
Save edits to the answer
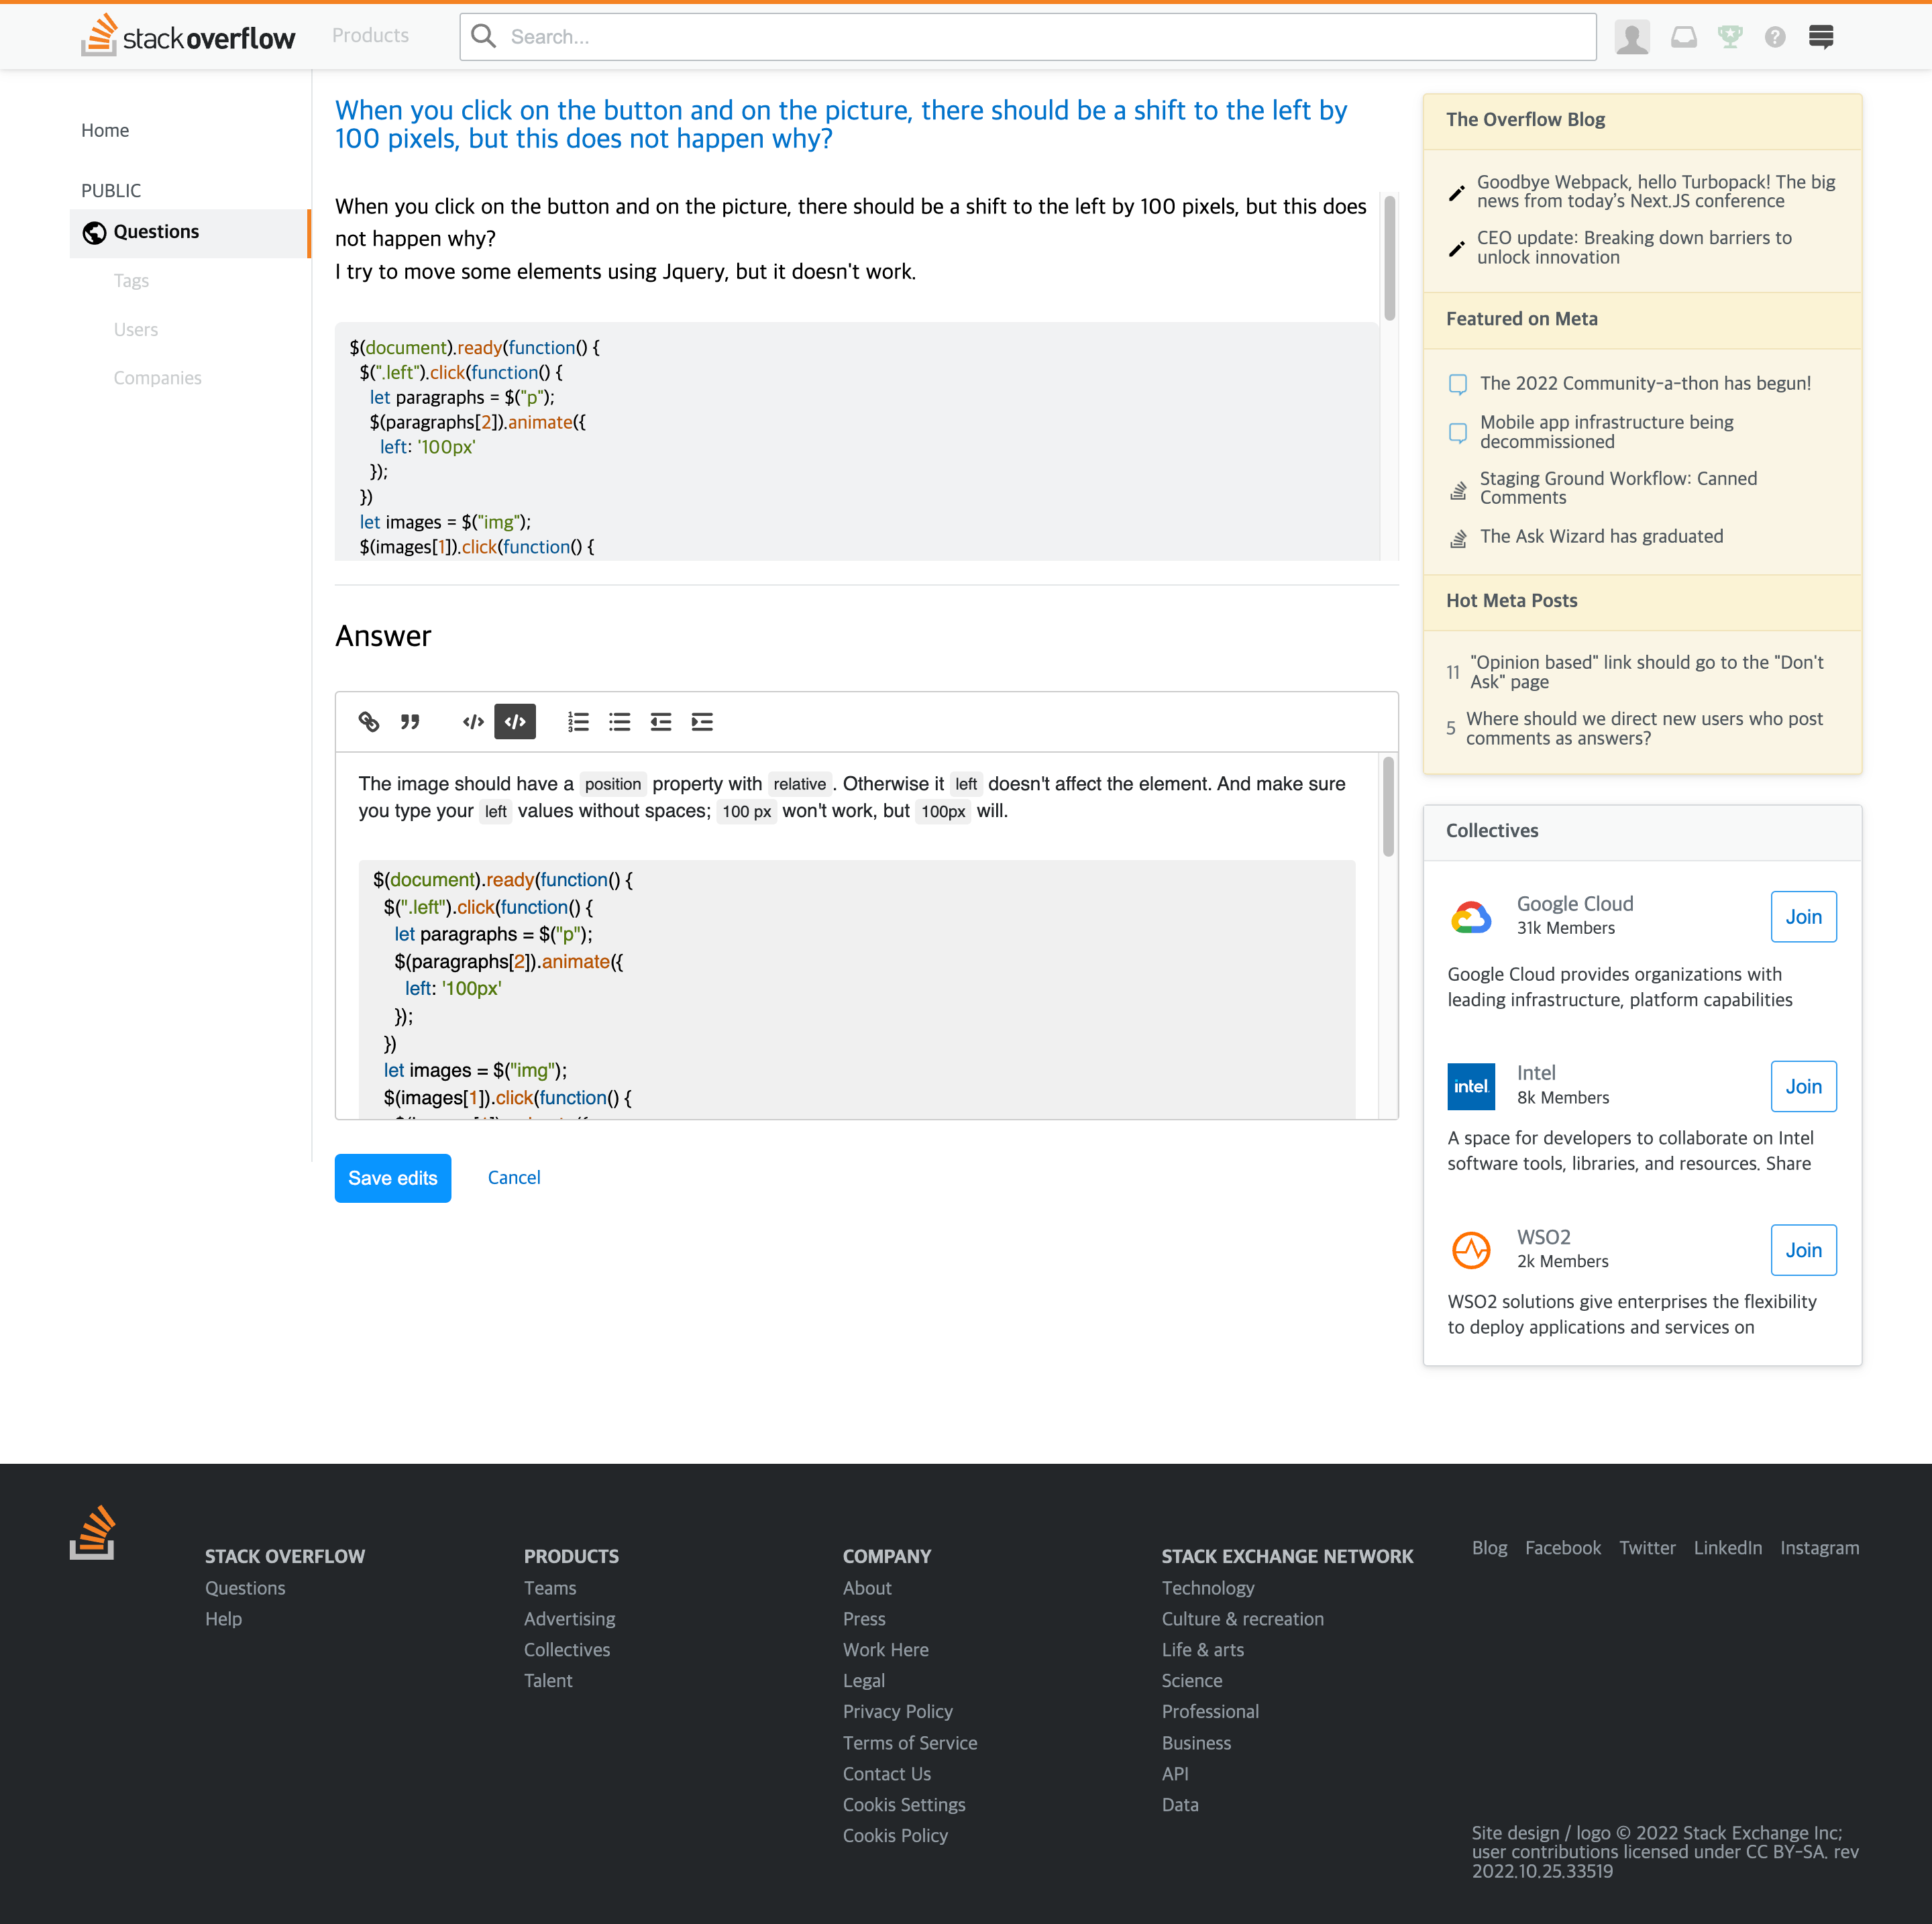393,1178
